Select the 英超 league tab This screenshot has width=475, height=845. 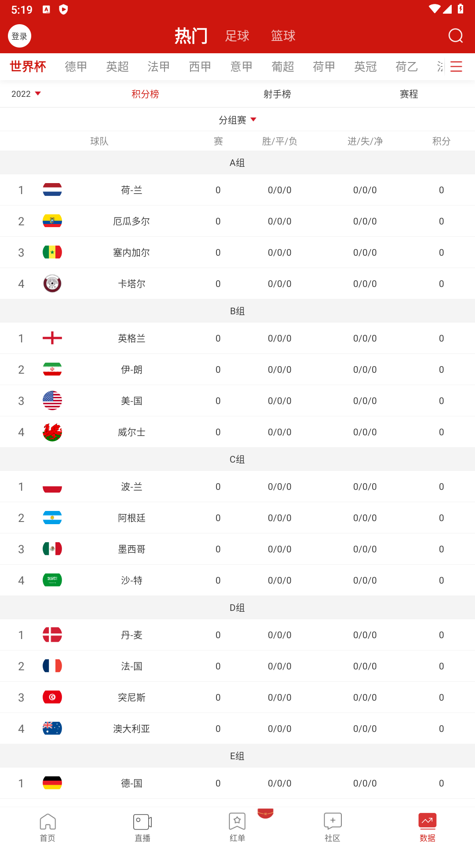[117, 66]
